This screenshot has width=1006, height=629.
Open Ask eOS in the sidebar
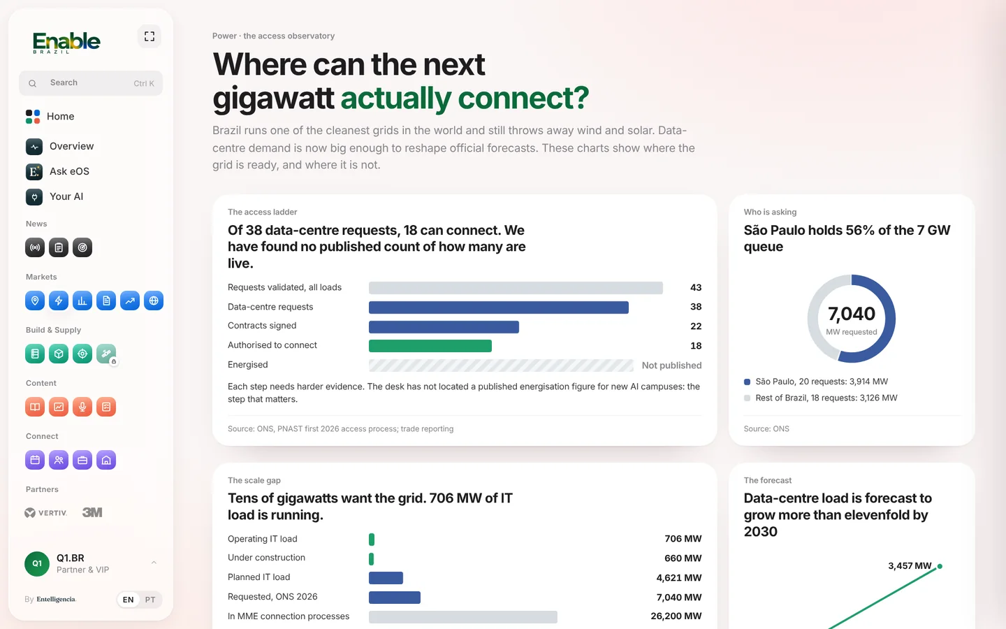[x=91, y=171]
